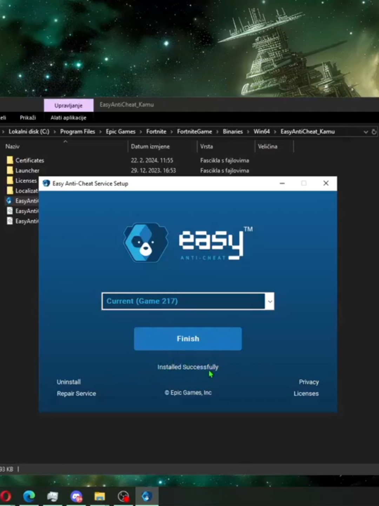Open File Explorer from taskbar
379x506 pixels.
click(x=100, y=496)
